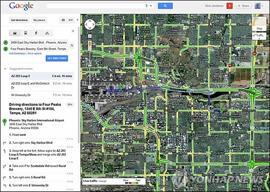Viewport: 270px width, 192px height.
Task: Click the blue search button
Action: pyautogui.click(x=165, y=6)
